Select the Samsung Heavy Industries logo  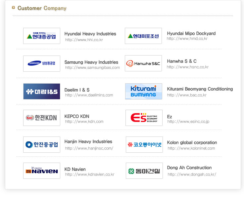tap(42, 63)
